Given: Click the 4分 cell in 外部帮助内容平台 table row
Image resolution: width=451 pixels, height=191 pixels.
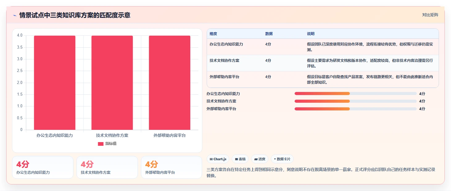Looking at the screenshot, I should coord(268,77).
